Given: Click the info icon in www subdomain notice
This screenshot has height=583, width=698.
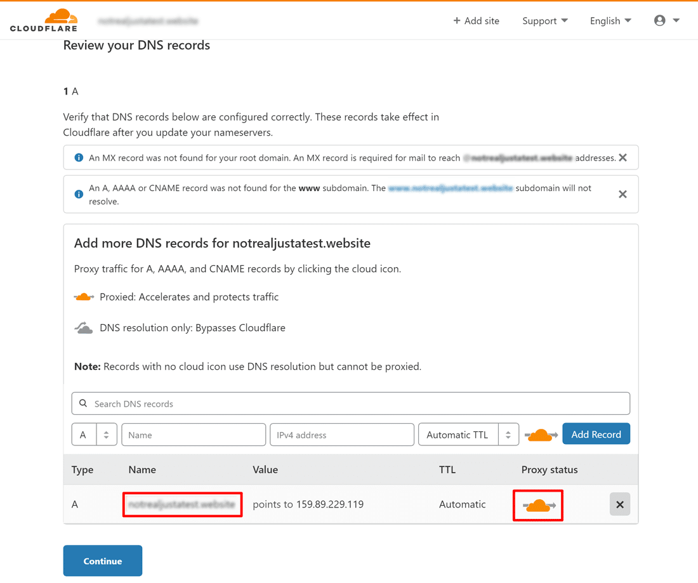Looking at the screenshot, I should pyautogui.click(x=79, y=194).
